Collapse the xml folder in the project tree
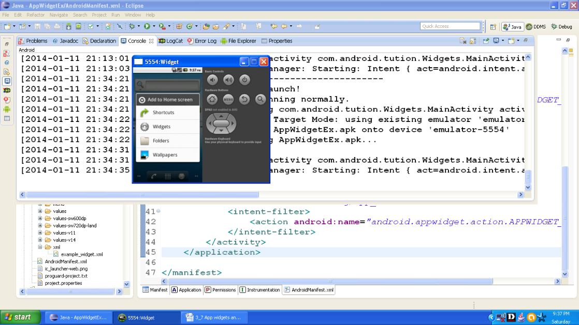Screen dimensions: 579x325 (40, 247)
